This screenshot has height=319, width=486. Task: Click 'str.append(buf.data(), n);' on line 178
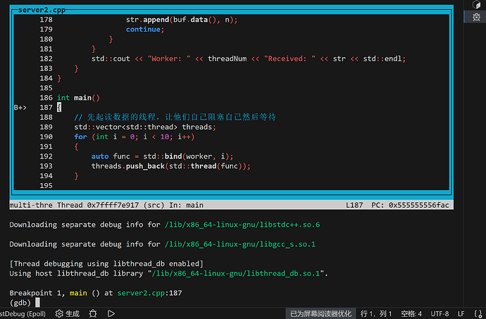click(x=182, y=20)
